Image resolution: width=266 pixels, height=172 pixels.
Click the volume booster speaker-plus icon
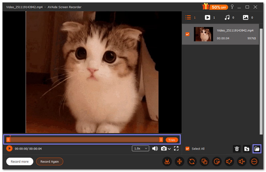point(242,162)
